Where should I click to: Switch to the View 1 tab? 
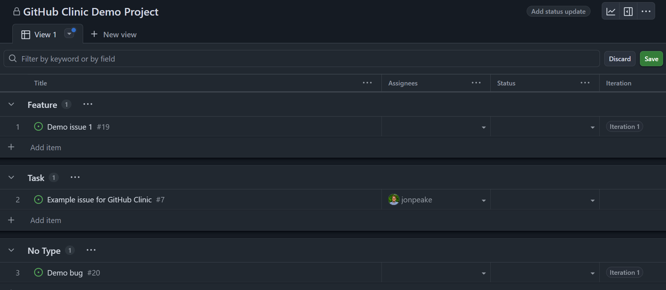click(39, 35)
